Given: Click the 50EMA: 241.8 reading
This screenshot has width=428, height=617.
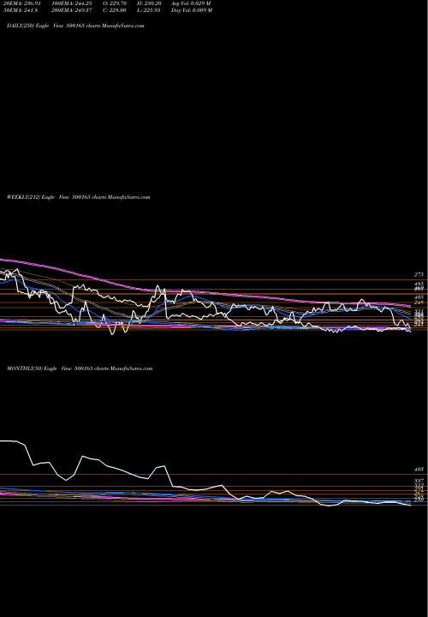Looking at the screenshot, I should point(21,10).
